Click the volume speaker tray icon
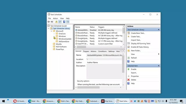The height and width of the screenshot is (104, 186). (x=163, y=101)
